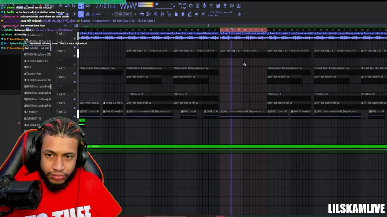The height and width of the screenshot is (217, 387).
Task: Unmute Track 7 with its dot
Action: click(x=75, y=90)
